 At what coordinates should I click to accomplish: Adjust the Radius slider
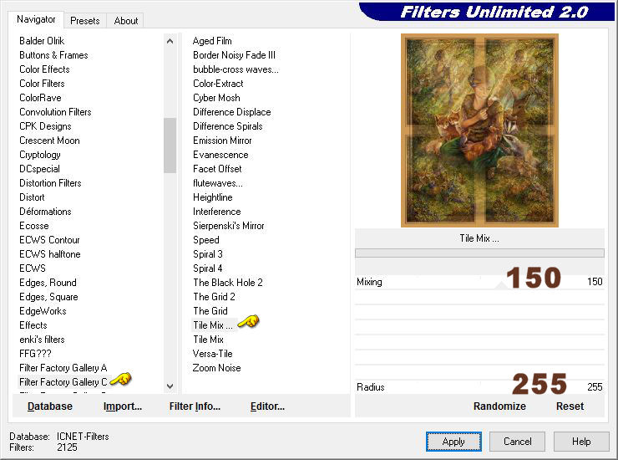pos(479,387)
